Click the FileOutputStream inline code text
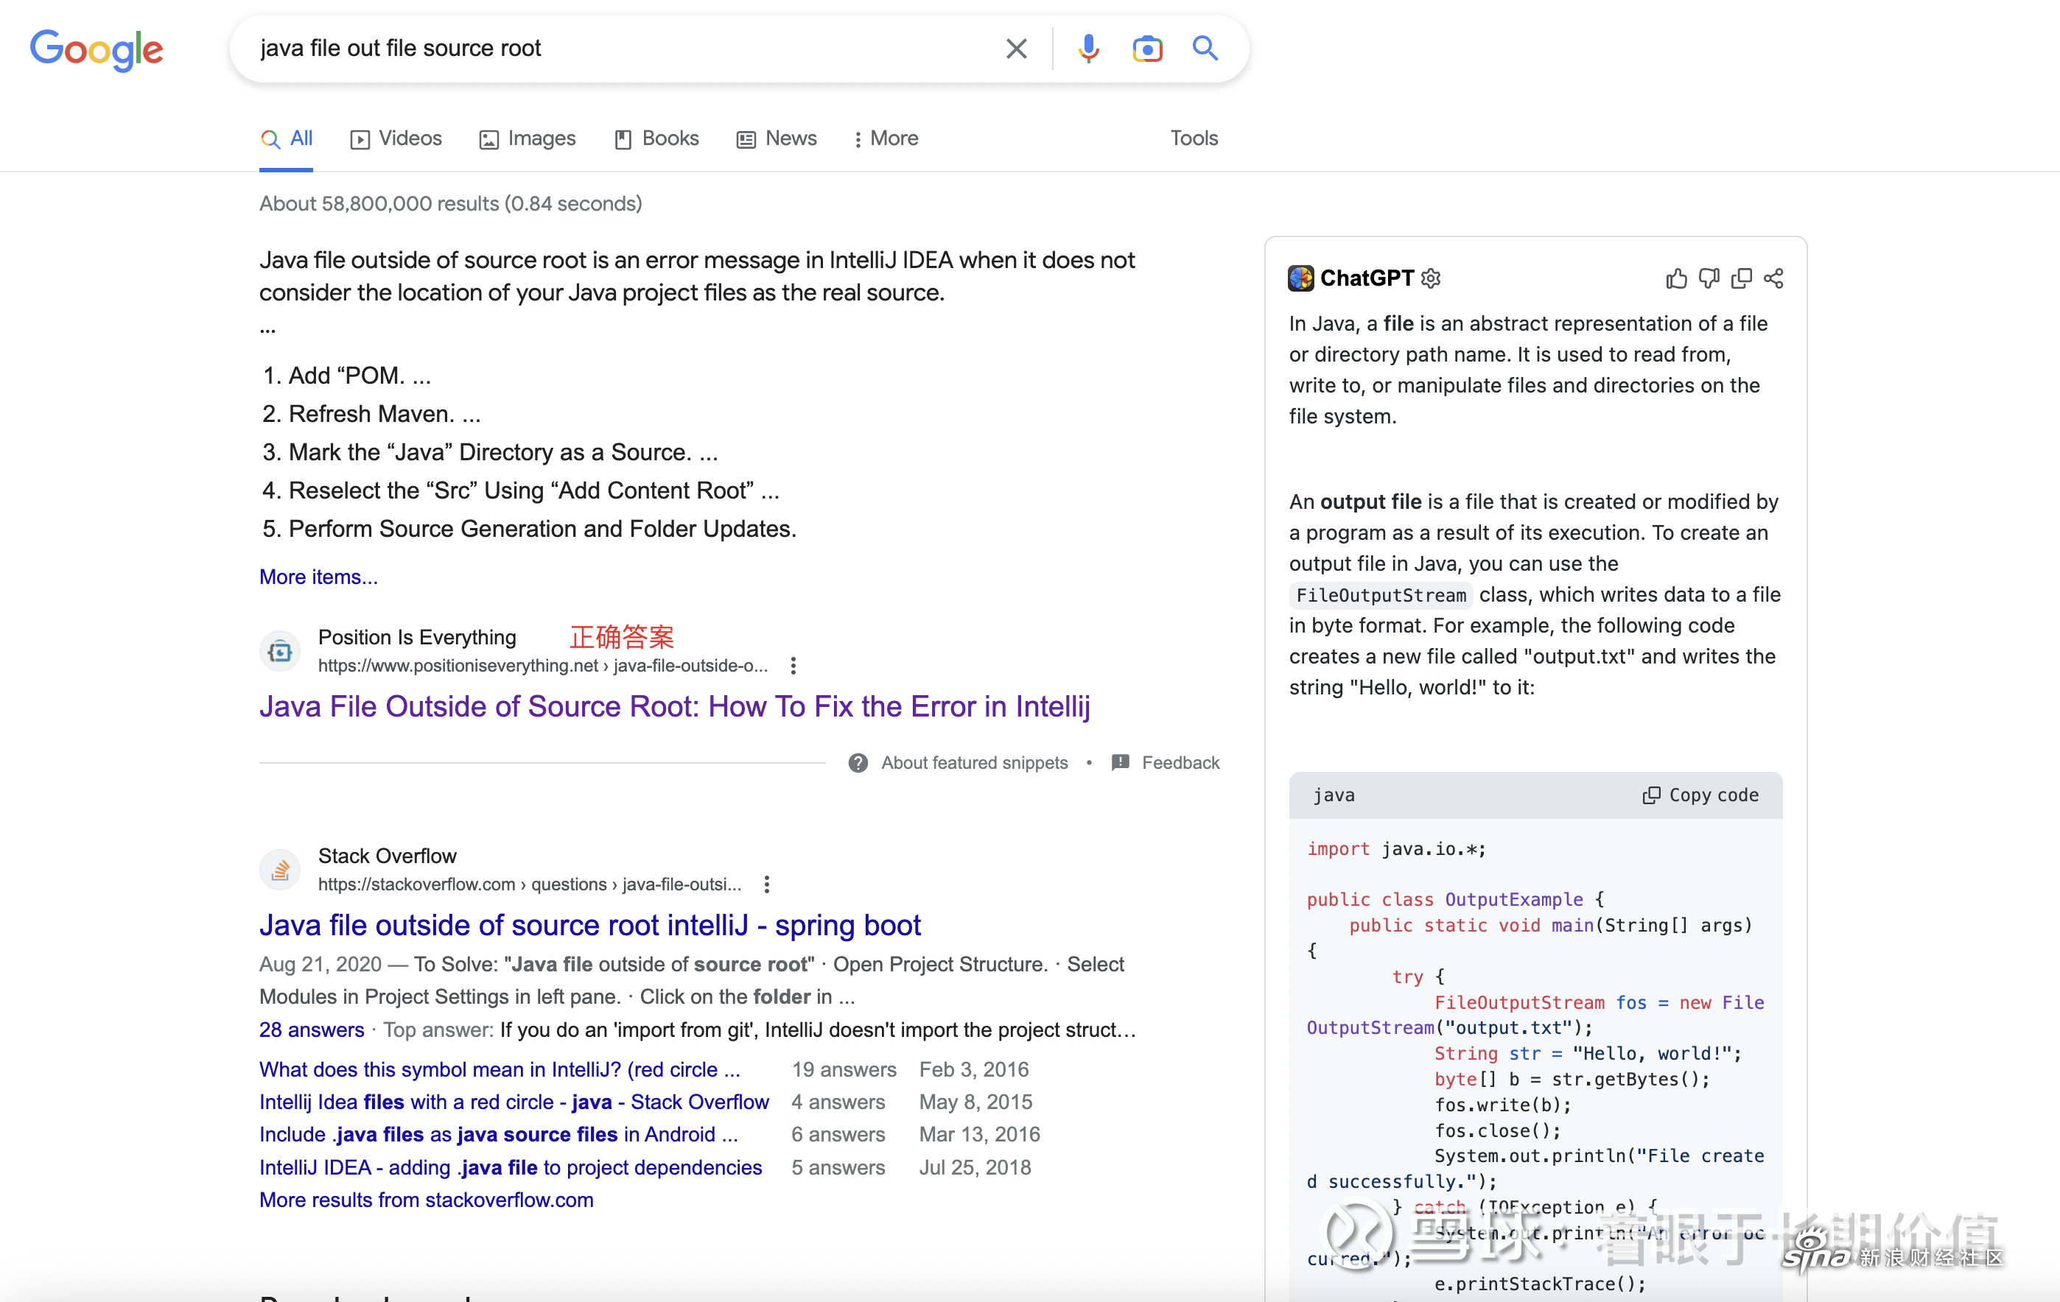Viewport: 2060px width, 1302px height. [1381, 595]
